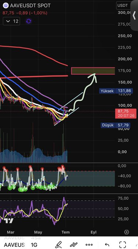Screen dimensions: 138x249
Task: Tap the Yüksek 131,86 price label
Action: [x=116, y=91]
